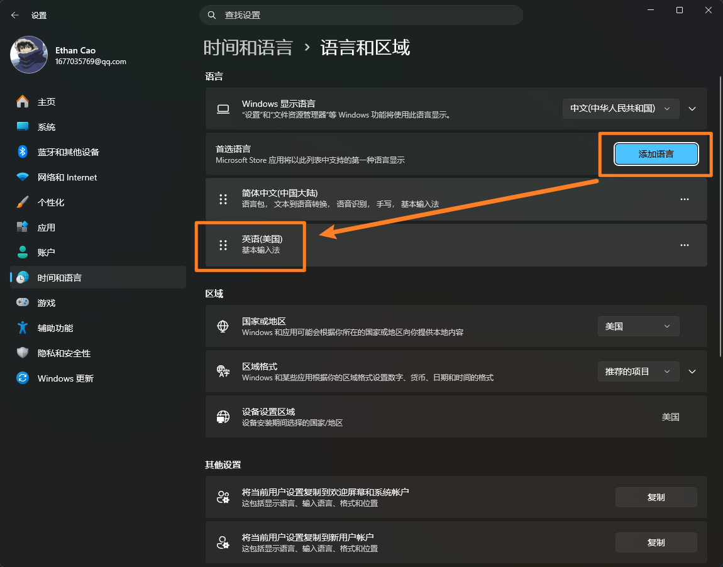Image resolution: width=723 pixels, height=567 pixels.
Task: Click the globe icon beside 设备设置区域
Action: [x=223, y=417]
